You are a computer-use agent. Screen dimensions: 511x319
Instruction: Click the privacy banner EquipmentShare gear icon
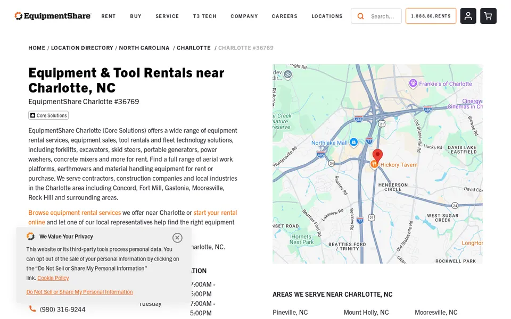[31, 236]
